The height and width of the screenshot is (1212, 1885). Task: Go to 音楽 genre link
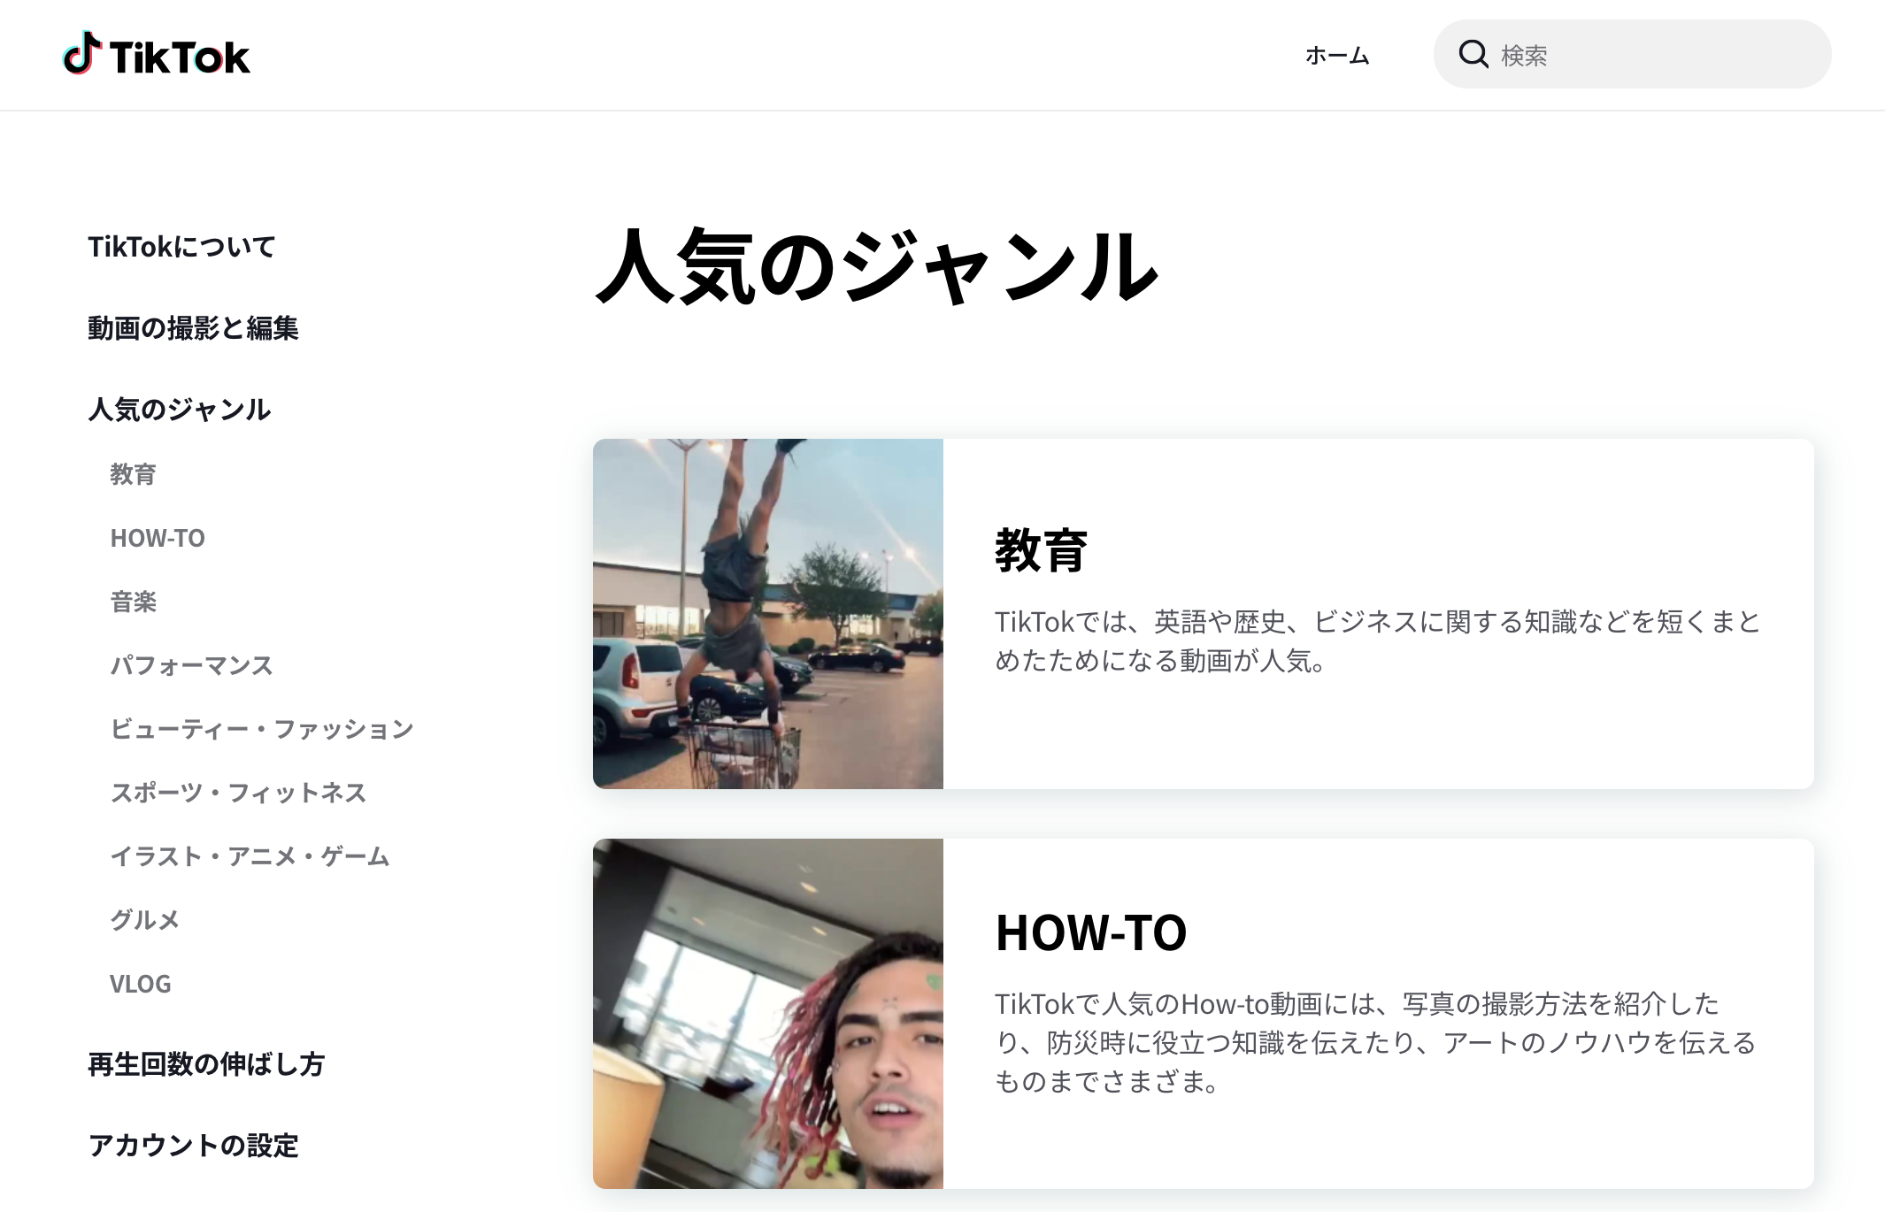pos(133,602)
